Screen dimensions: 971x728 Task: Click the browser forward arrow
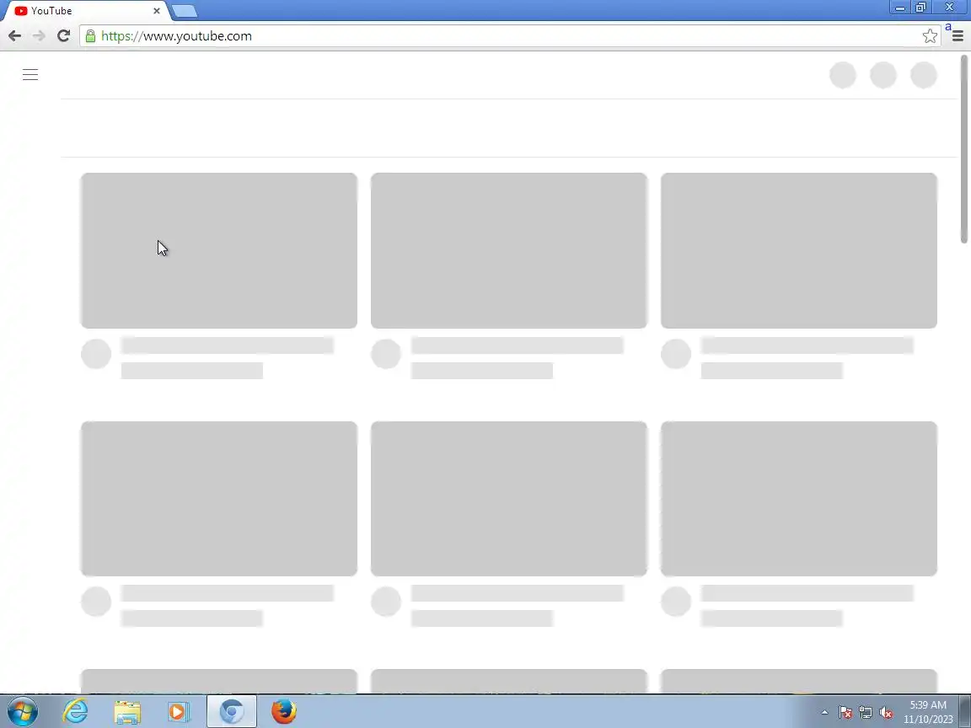[x=39, y=36]
